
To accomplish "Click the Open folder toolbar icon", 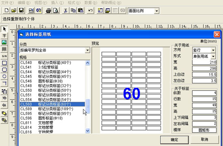I will tap(14, 11).
